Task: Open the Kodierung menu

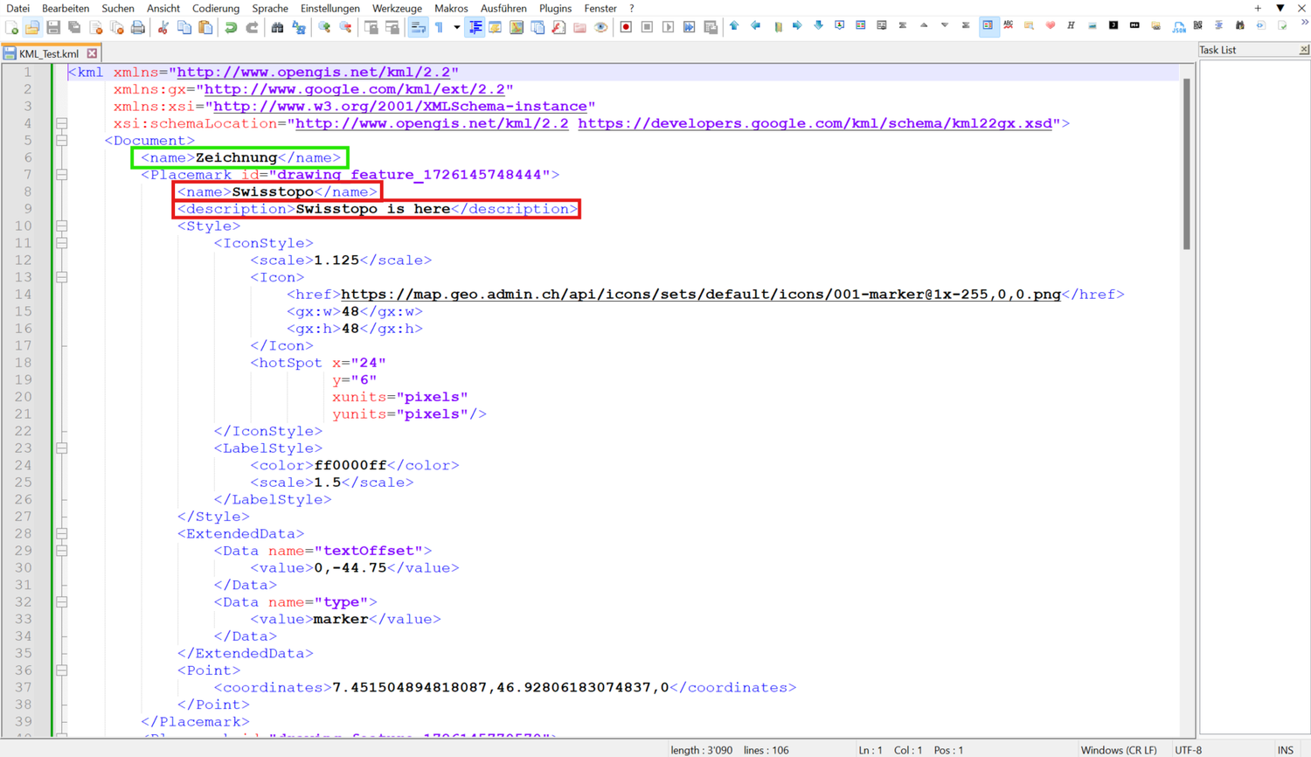Action: [215, 8]
